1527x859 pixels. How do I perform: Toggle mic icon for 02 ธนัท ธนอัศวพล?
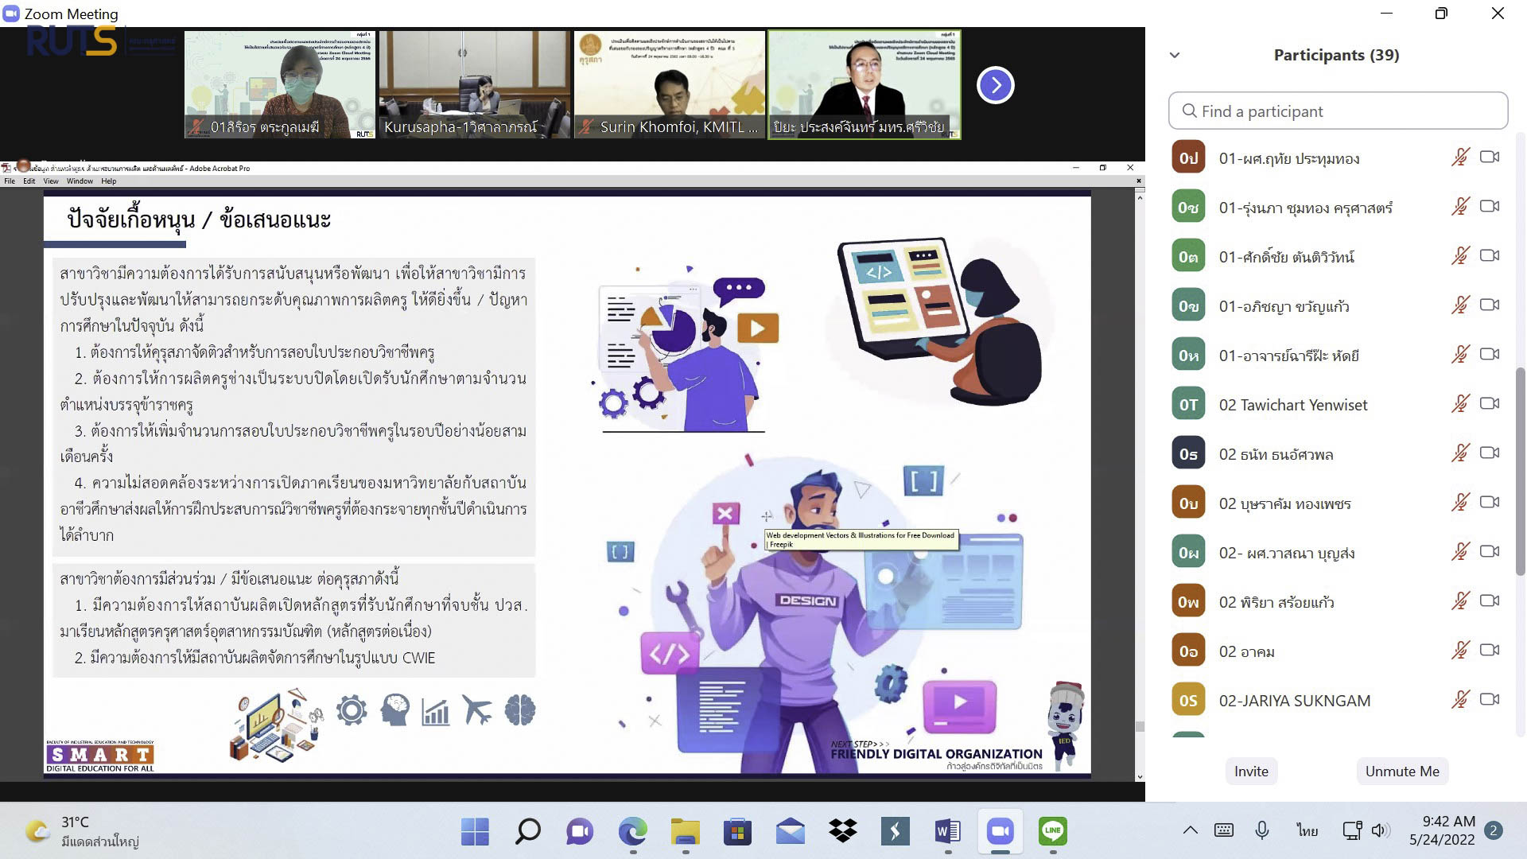coord(1460,453)
